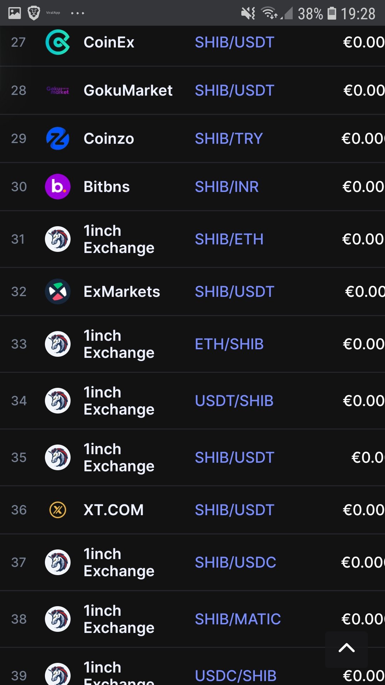Tap the GokuMarket logo icon
Viewport: 385px width, 685px height.
[58, 90]
